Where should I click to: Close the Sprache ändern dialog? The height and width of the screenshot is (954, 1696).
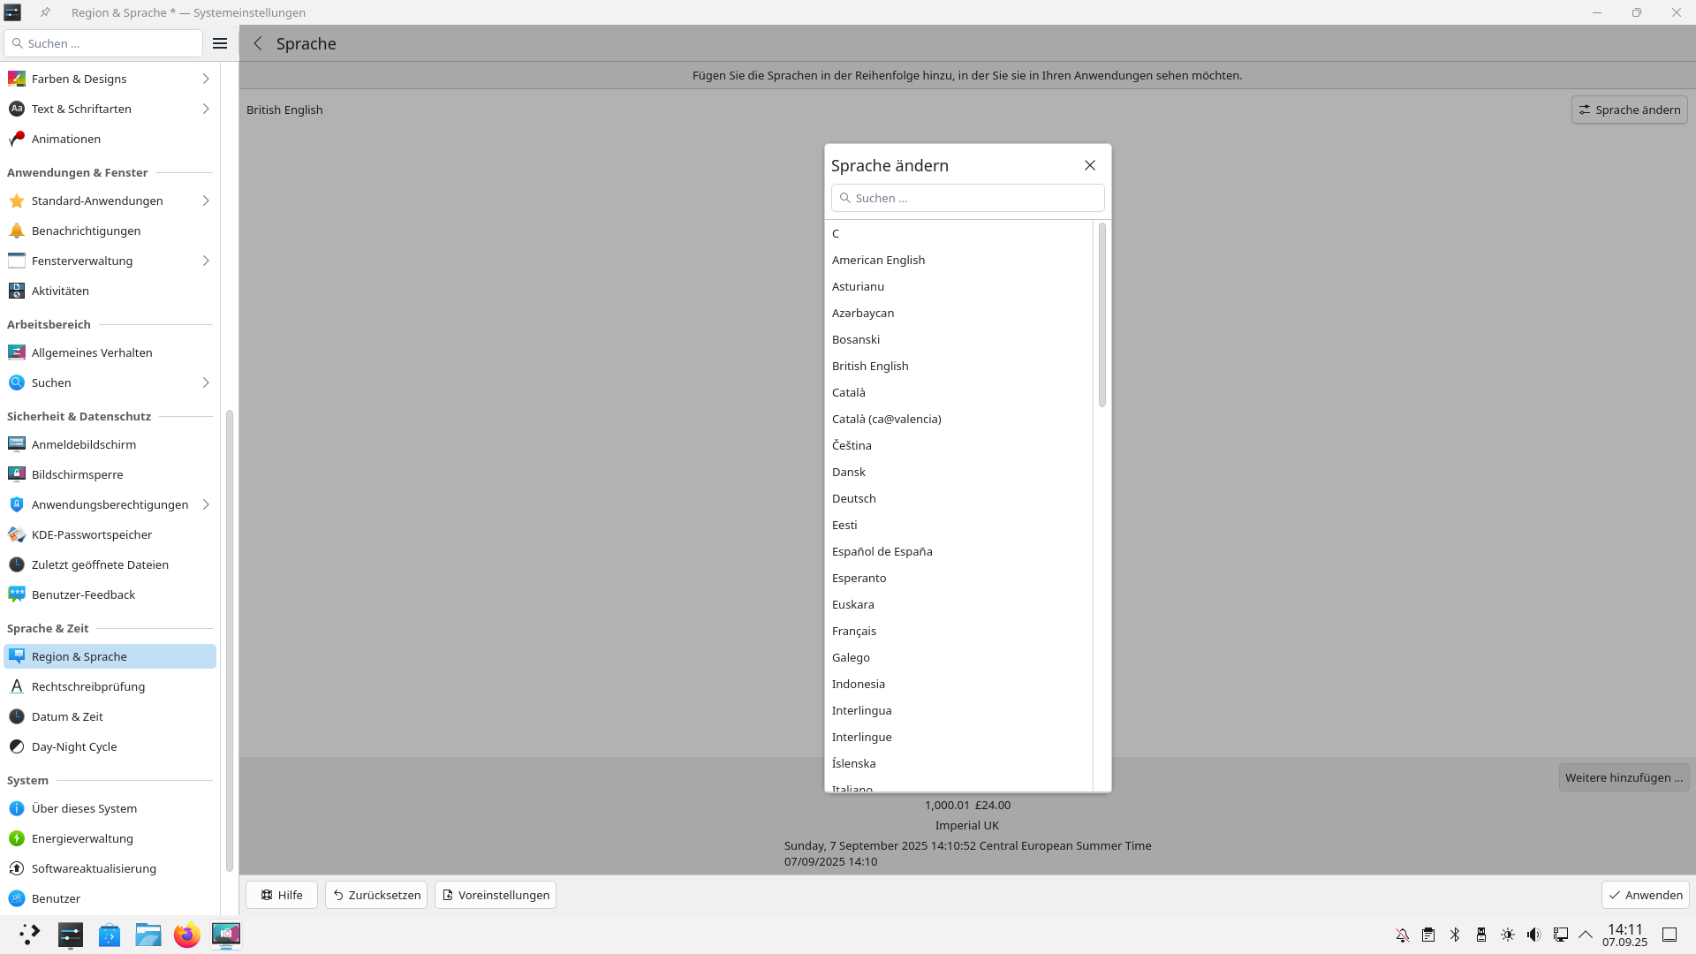(x=1090, y=165)
